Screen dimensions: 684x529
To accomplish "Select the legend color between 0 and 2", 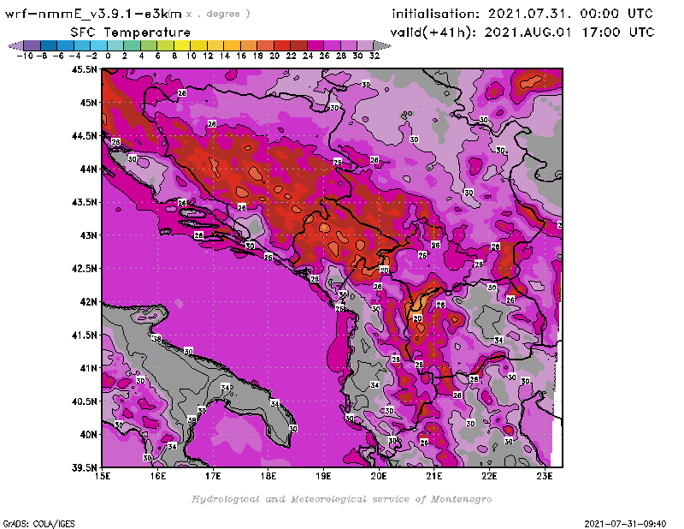I will coord(115,45).
